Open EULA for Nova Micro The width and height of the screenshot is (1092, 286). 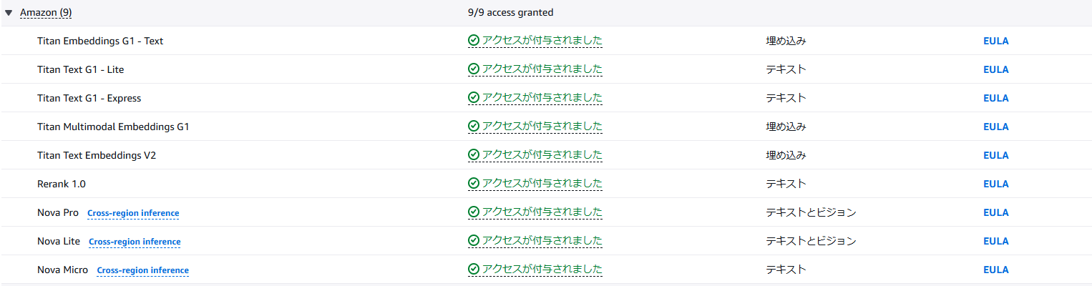995,270
